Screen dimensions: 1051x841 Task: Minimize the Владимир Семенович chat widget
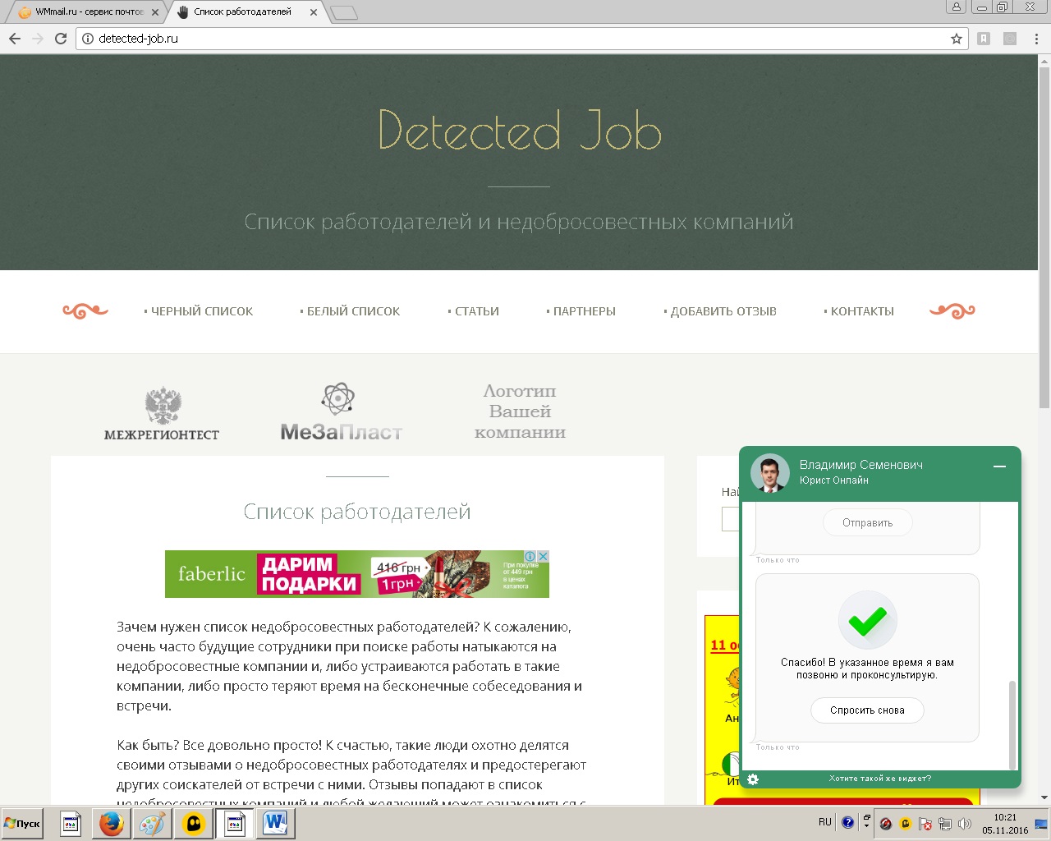(999, 466)
